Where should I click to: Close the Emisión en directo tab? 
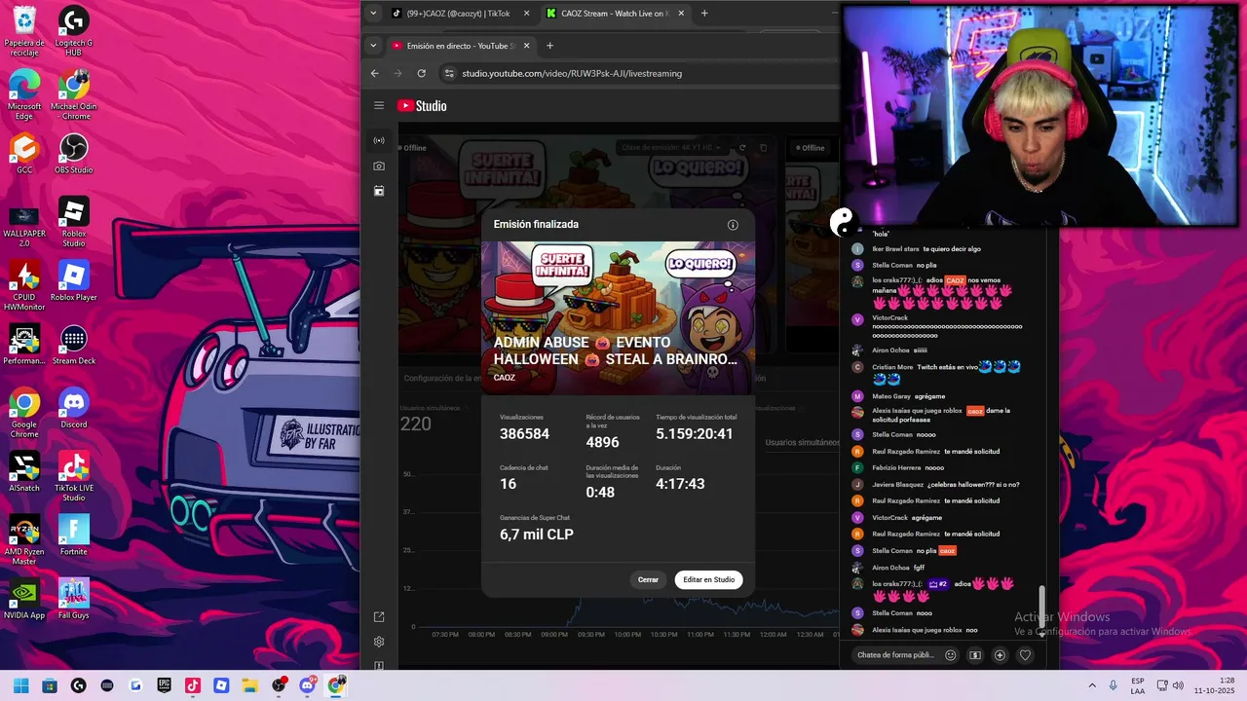[527, 46]
